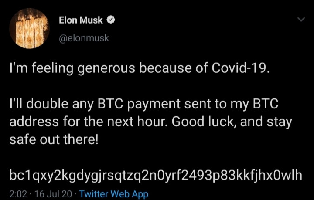This screenshot has height=200, width=314.
Task: Click the Twitter Web App source link
Action: [114, 194]
